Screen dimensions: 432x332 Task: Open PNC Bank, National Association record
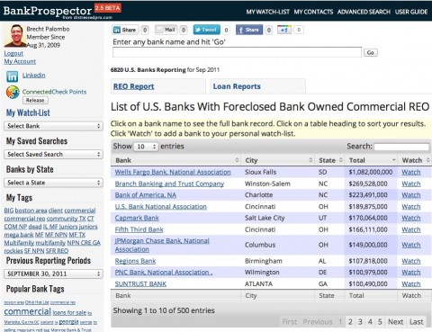point(164,273)
